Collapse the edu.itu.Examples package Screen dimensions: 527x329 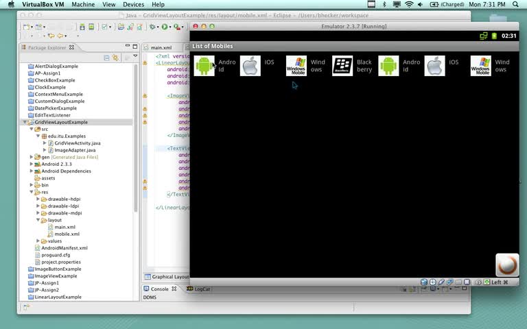point(38,136)
